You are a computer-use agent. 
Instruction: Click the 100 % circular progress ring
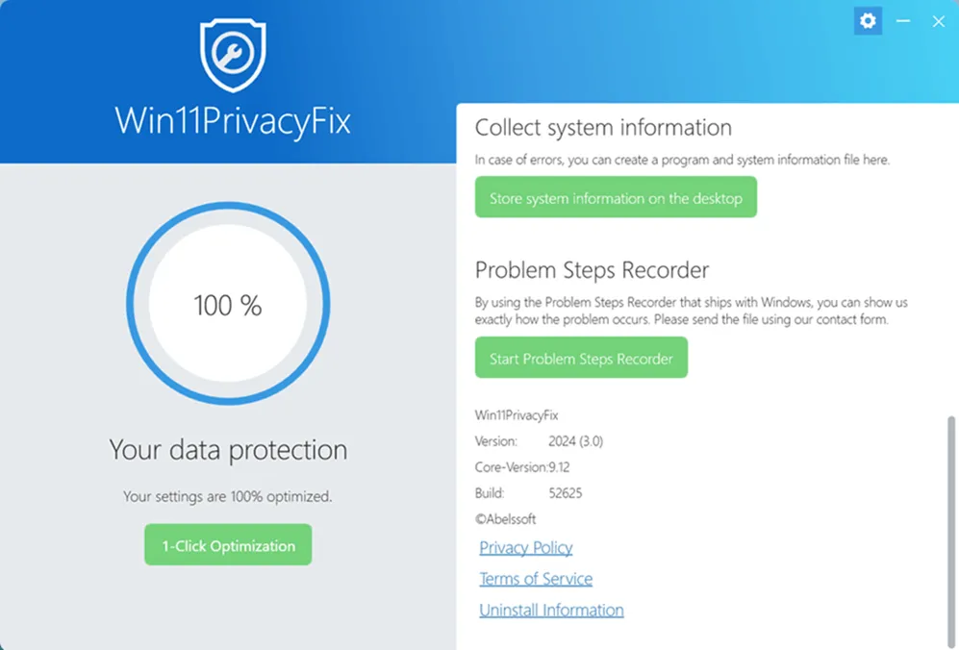pyautogui.click(x=228, y=304)
